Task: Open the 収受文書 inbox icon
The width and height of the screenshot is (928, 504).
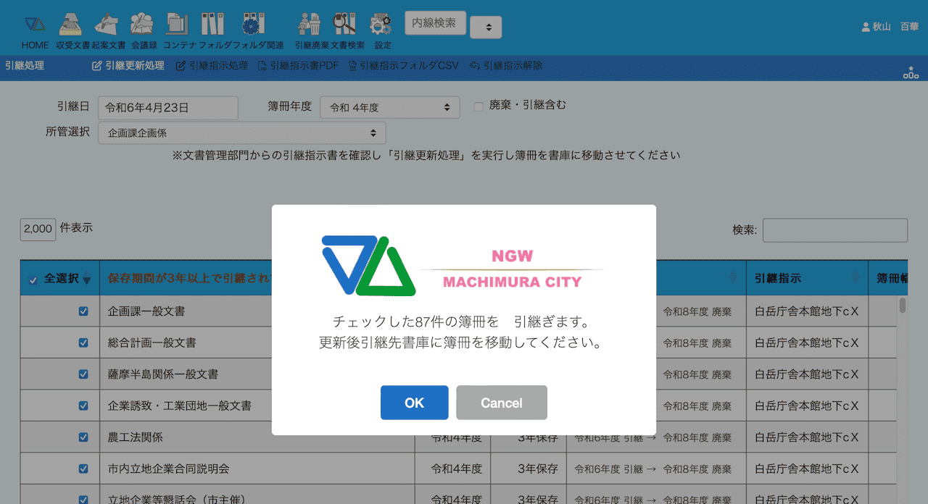Action: [71, 25]
